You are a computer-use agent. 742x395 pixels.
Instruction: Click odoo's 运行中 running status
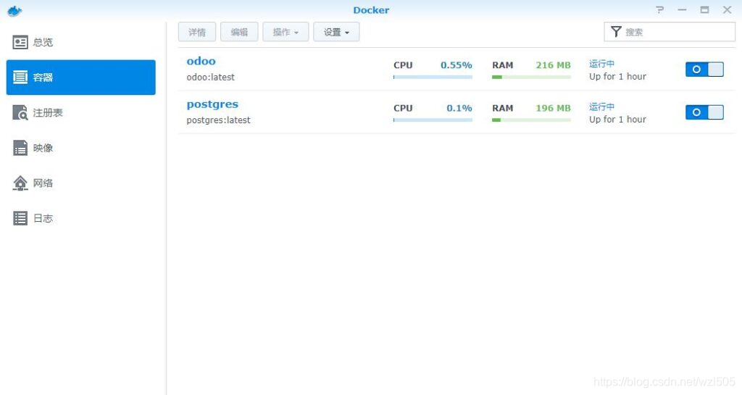(602, 63)
